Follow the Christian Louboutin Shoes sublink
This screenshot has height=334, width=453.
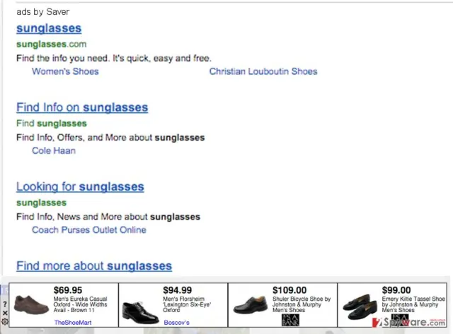tap(263, 71)
